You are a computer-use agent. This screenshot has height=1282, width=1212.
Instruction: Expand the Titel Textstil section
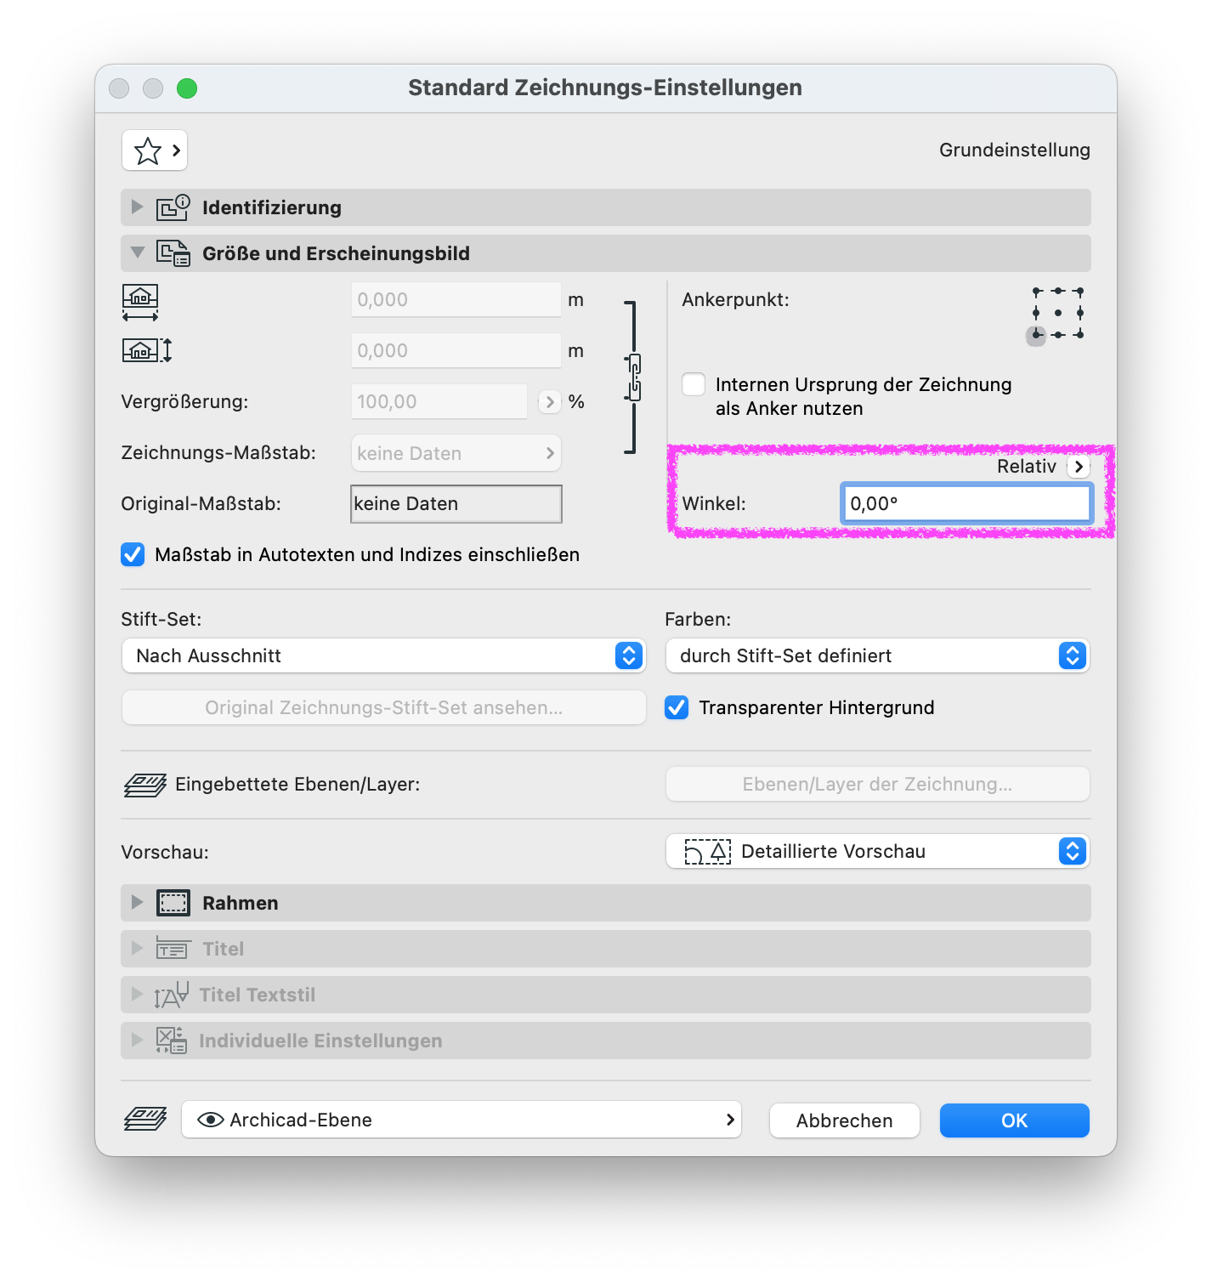(x=137, y=994)
